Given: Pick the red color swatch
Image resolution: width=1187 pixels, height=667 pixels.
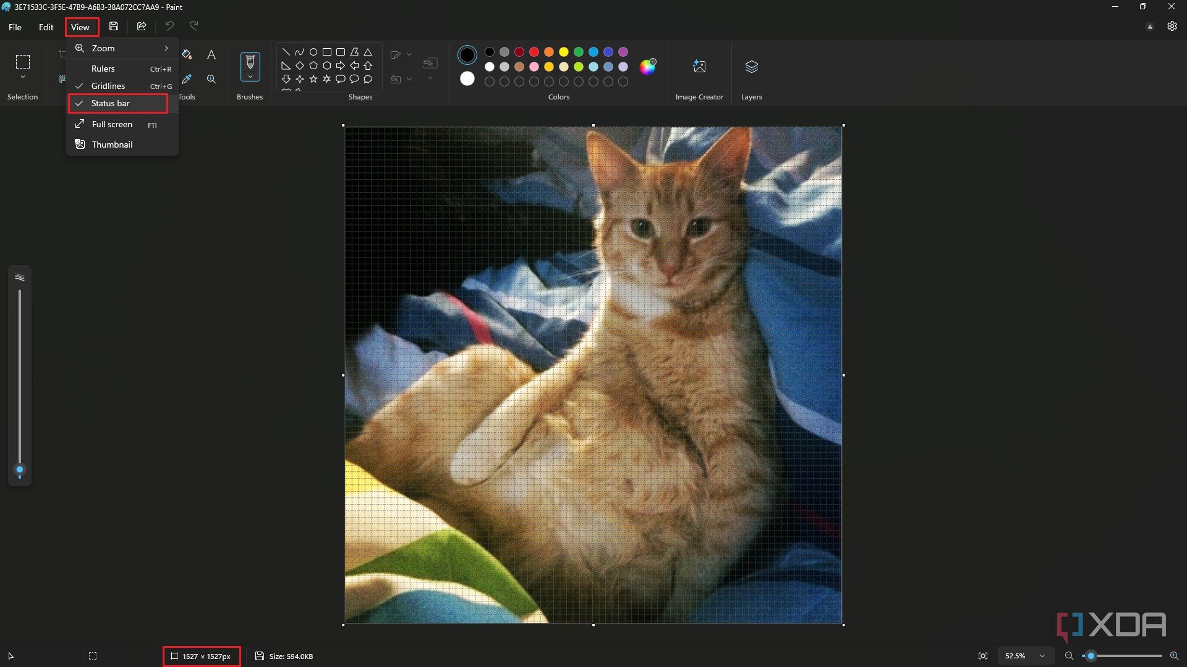Looking at the screenshot, I should coord(534,52).
